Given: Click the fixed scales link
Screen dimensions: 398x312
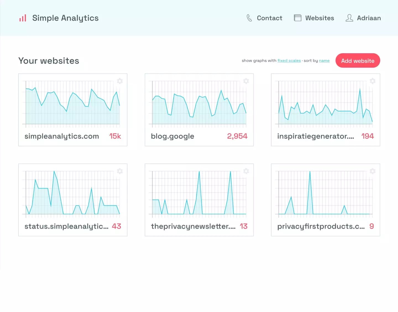Looking at the screenshot, I should coord(289,60).
